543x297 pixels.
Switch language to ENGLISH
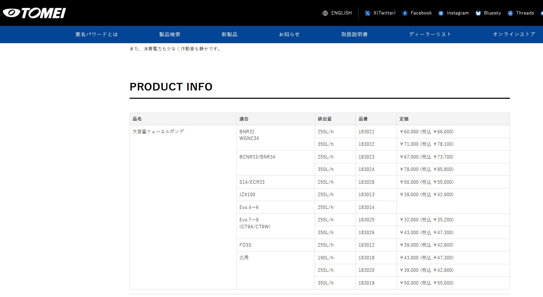coord(341,13)
